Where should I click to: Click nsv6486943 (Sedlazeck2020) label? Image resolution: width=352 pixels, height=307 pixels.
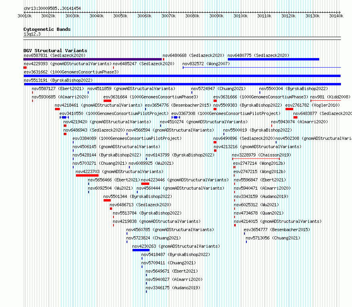pos(94,130)
